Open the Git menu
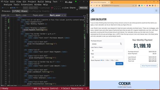This screenshot has height=90, width=160. pos(24,2)
